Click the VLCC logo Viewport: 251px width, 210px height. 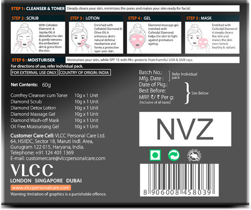[32, 170]
